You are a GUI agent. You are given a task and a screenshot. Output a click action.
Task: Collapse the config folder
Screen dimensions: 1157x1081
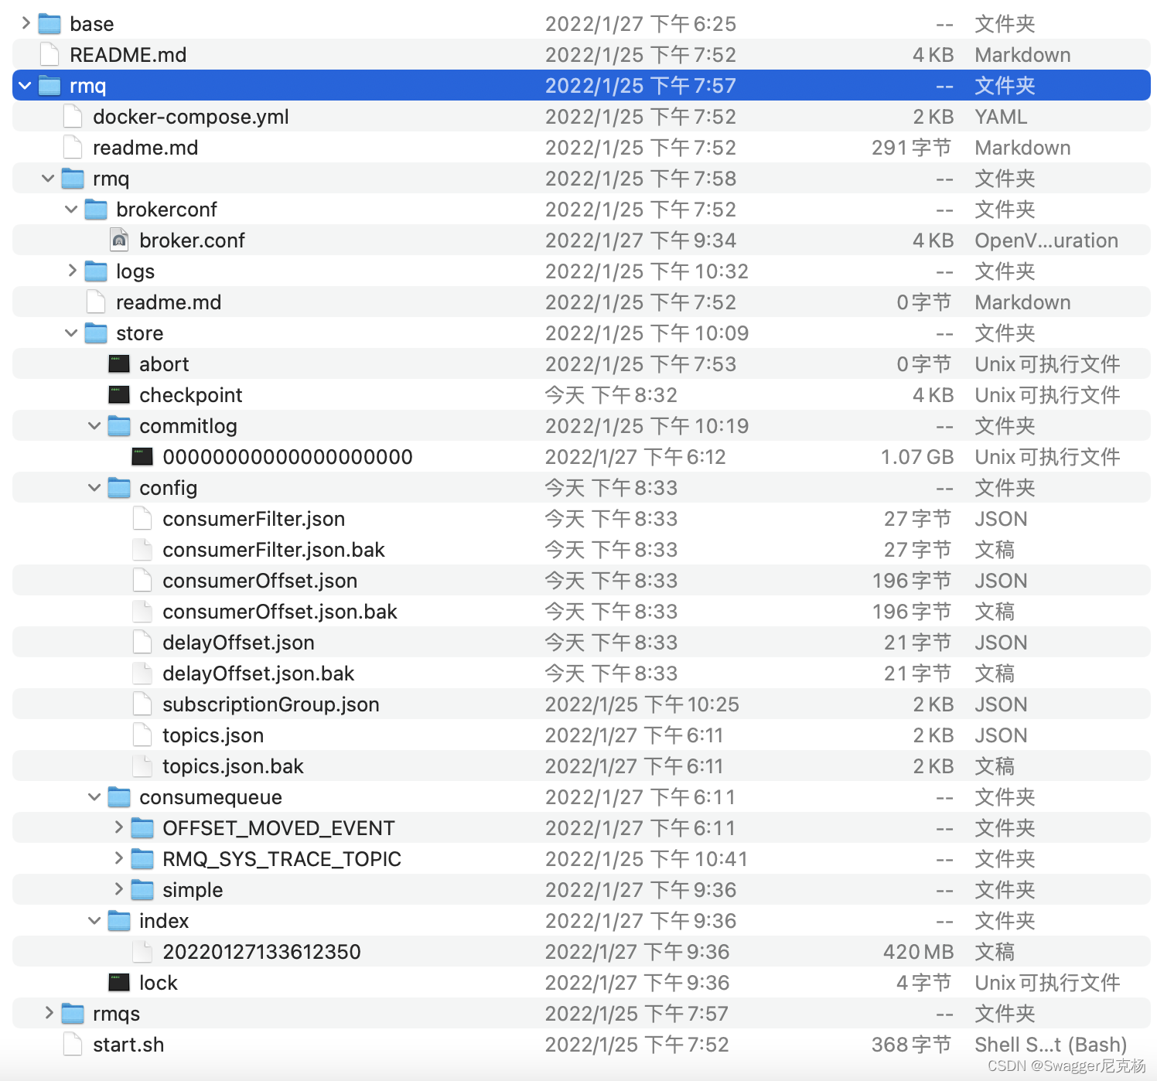[94, 487]
